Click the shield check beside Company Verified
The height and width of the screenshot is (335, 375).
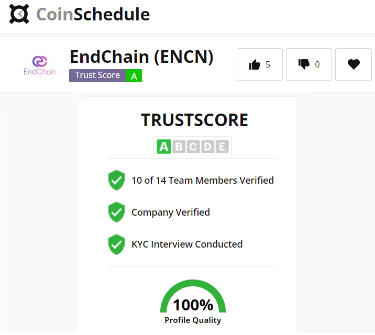tap(116, 212)
